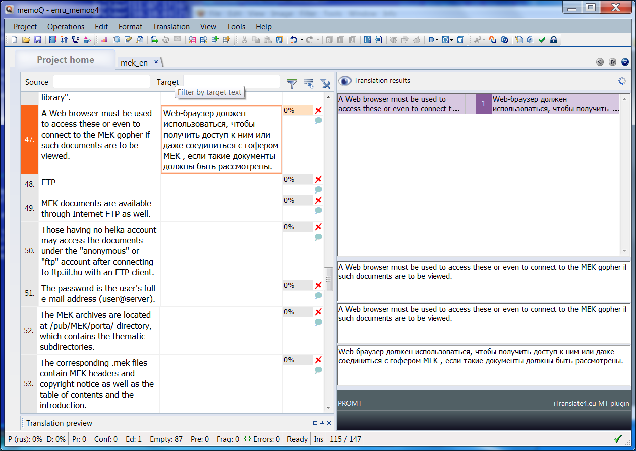Toggle the eye icon beside Translation results
636x451 pixels.
[345, 81]
